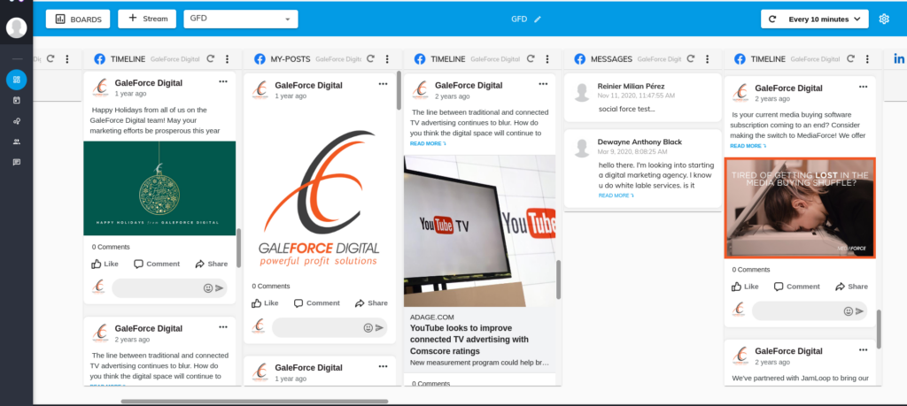Click Comment on the MediaForce post

click(x=797, y=287)
